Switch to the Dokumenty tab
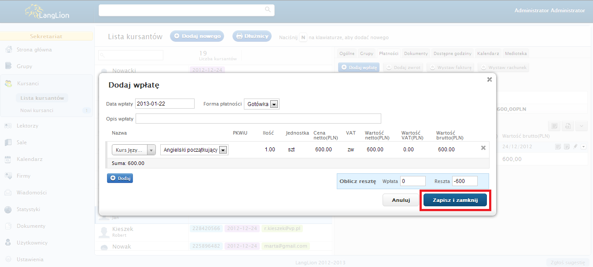This screenshot has height=267, width=593. click(416, 54)
